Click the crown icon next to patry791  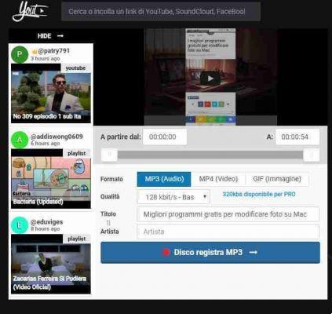coord(35,51)
